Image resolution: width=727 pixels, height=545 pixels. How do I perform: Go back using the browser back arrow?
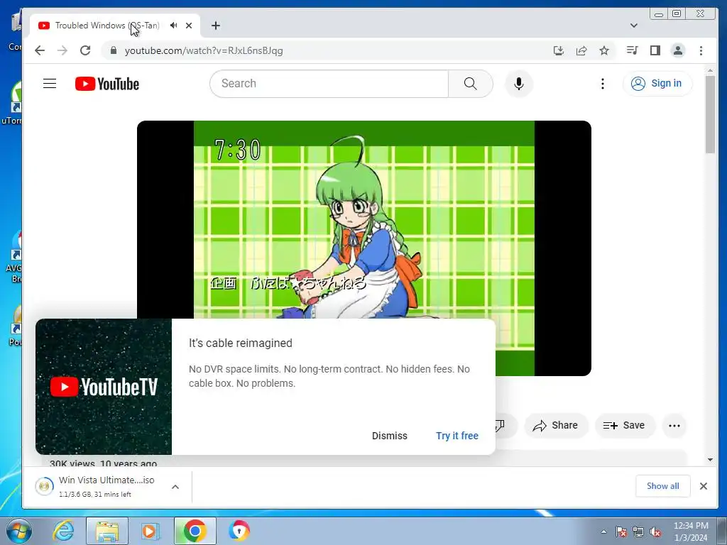pos(40,50)
